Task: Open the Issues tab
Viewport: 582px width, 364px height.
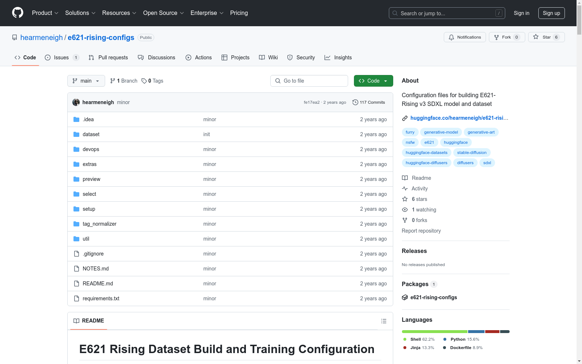Action: click(x=62, y=58)
